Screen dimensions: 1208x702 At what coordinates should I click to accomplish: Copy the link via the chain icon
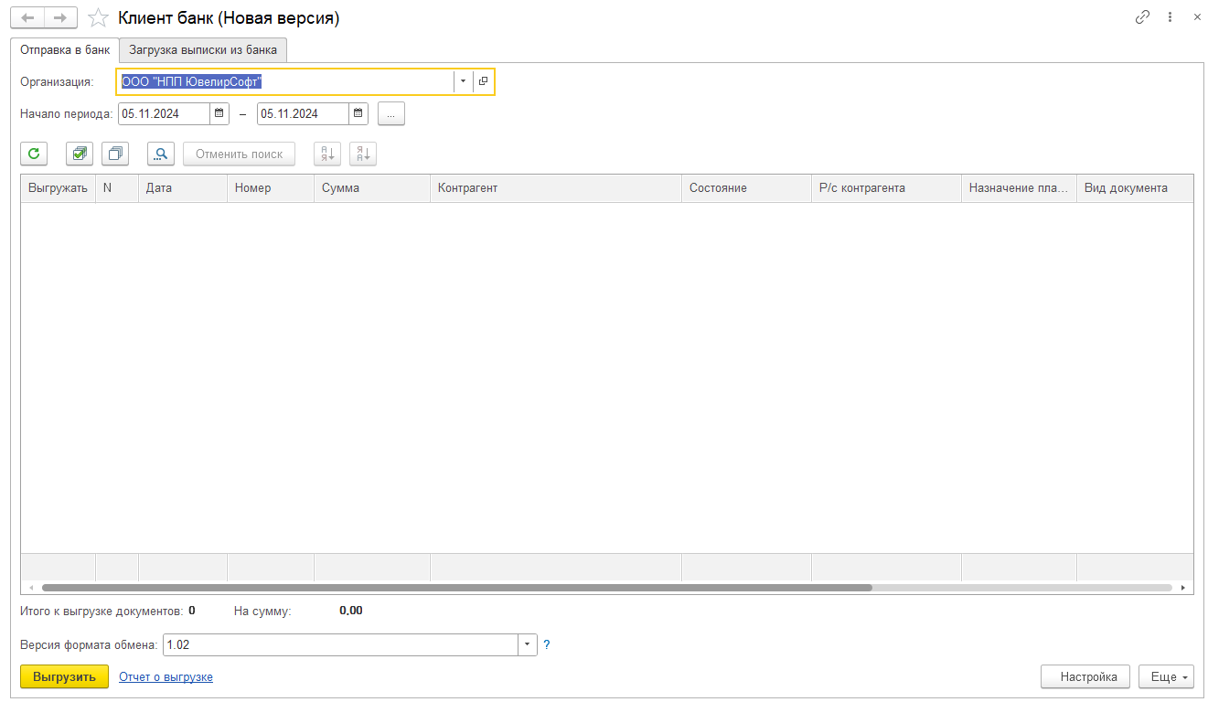click(x=1142, y=17)
